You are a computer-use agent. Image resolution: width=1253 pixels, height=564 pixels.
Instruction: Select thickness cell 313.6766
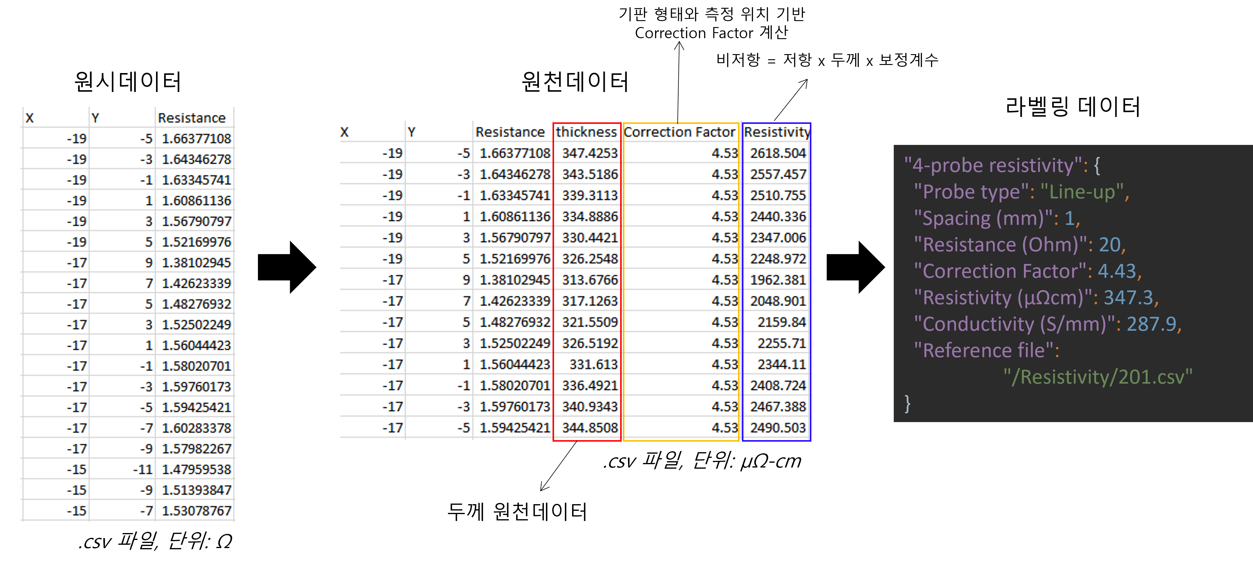click(590, 280)
